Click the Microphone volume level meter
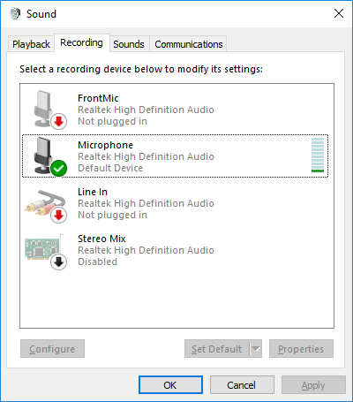The height and width of the screenshot is (402, 353). coord(318,155)
